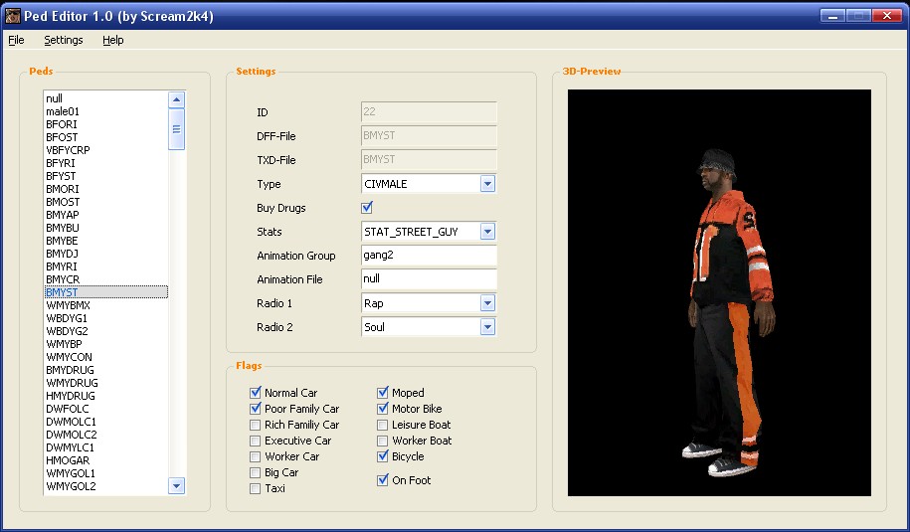Open the Radio 1 dropdown showing Rap
This screenshot has height=532, width=910.
pos(429,303)
